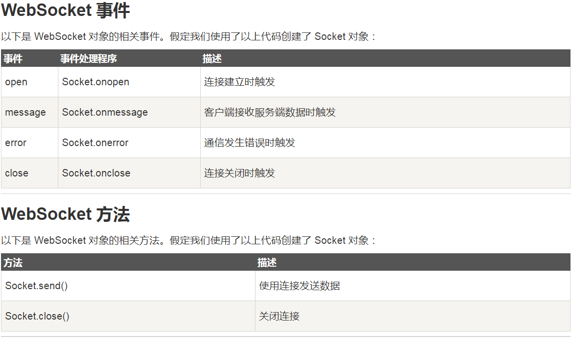Click the Socket.onclose handler cell
Viewport: 573px width, 345px height.
tap(96, 173)
